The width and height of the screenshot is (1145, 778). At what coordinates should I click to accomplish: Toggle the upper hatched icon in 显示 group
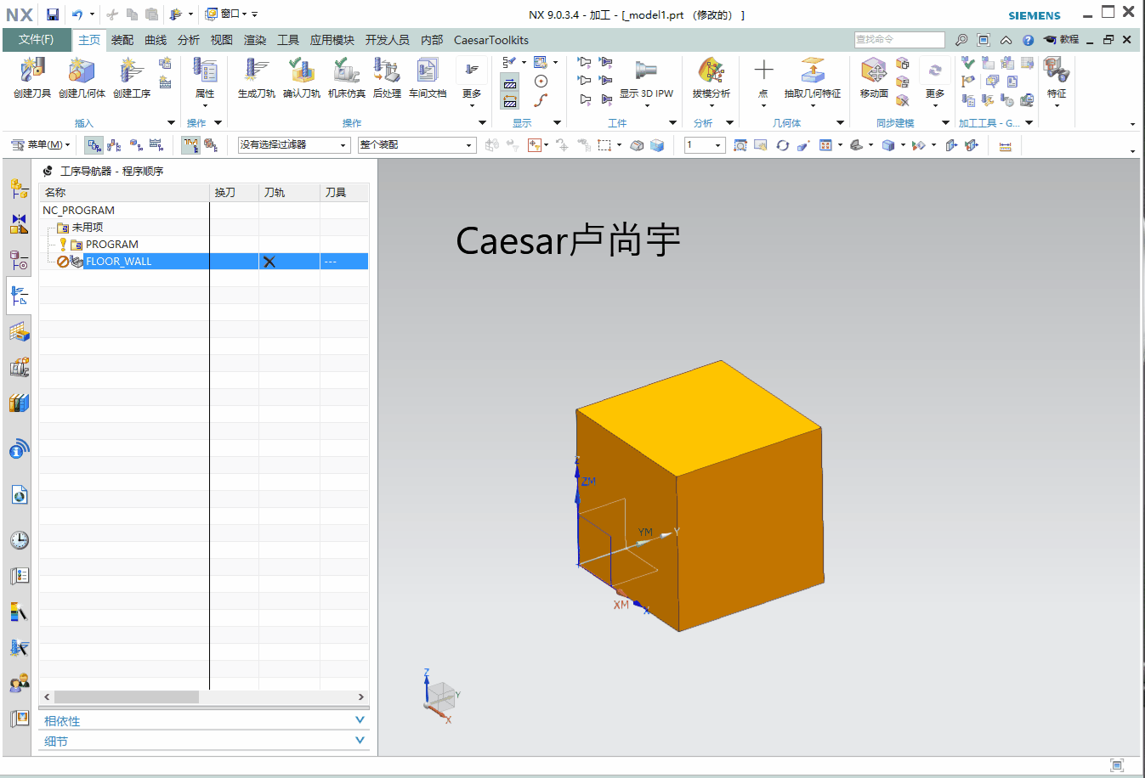(510, 83)
